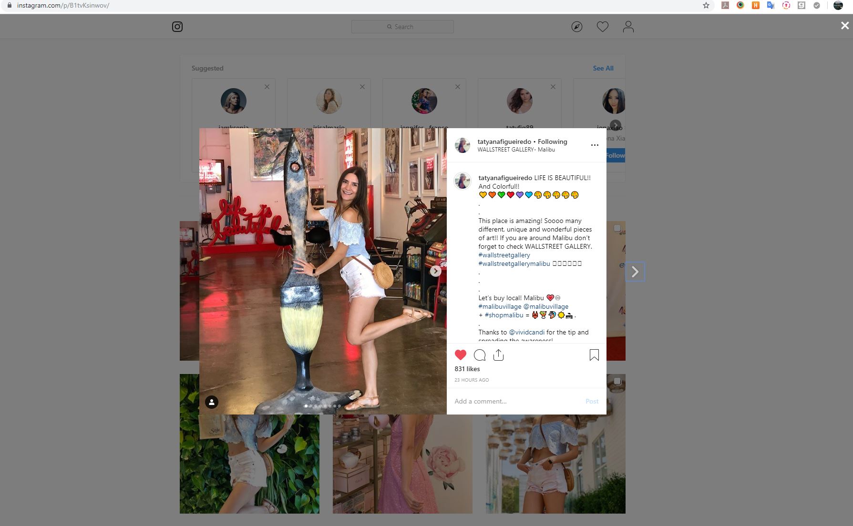Bookmark page with browser star icon

point(706,6)
